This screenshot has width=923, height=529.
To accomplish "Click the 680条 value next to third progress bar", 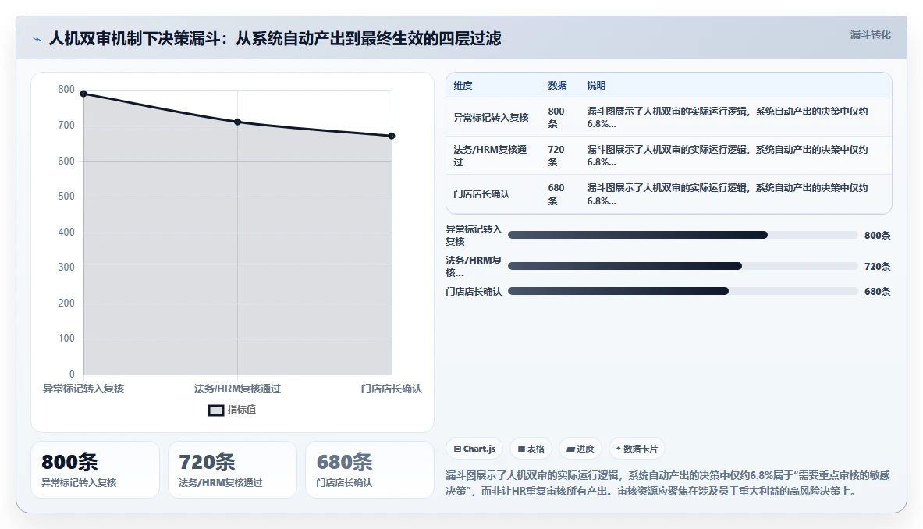I will pyautogui.click(x=877, y=291).
